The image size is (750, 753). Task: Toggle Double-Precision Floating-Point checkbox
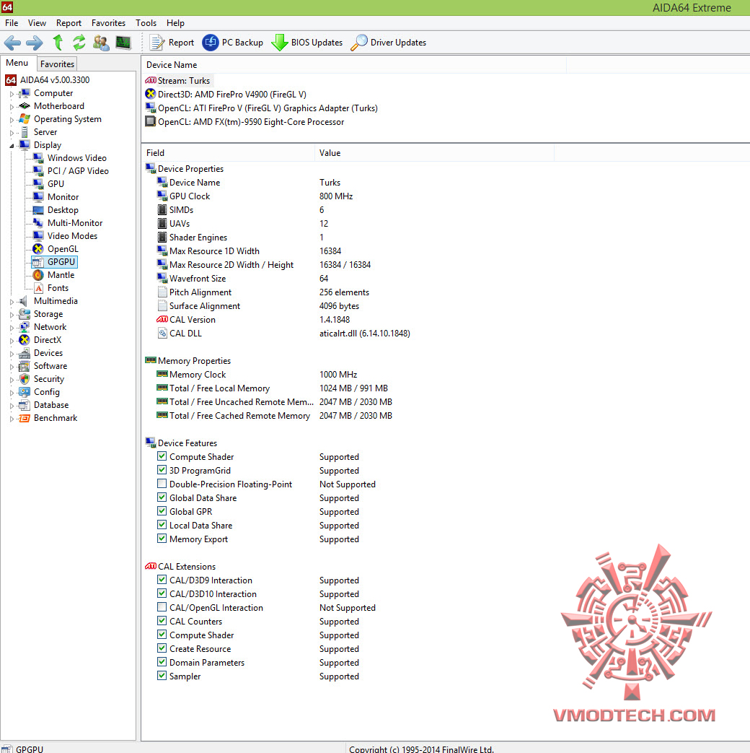(x=162, y=484)
